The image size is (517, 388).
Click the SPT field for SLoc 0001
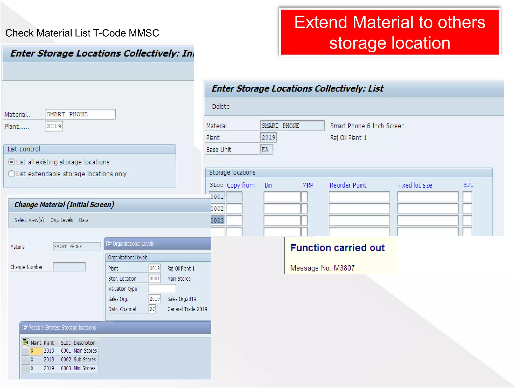(x=467, y=197)
